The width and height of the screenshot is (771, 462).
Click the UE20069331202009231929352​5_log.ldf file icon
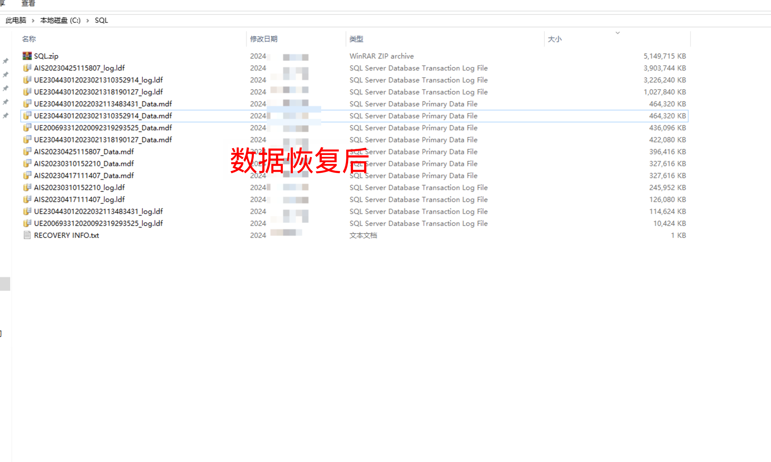pos(27,224)
